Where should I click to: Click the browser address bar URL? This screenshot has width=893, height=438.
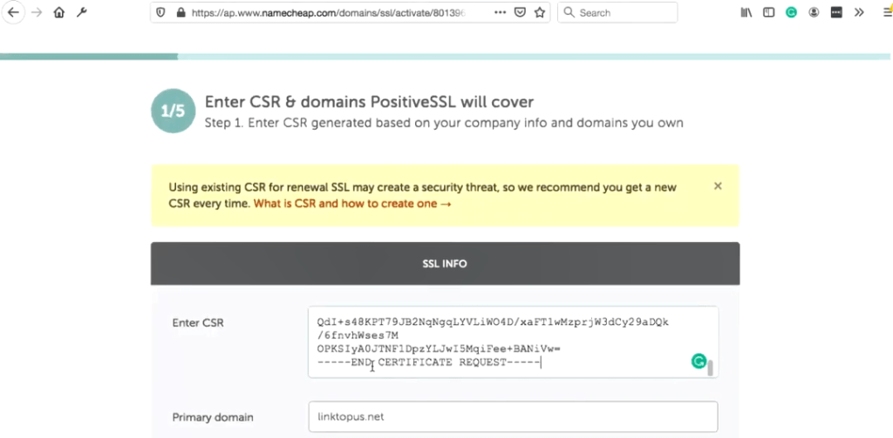click(329, 12)
